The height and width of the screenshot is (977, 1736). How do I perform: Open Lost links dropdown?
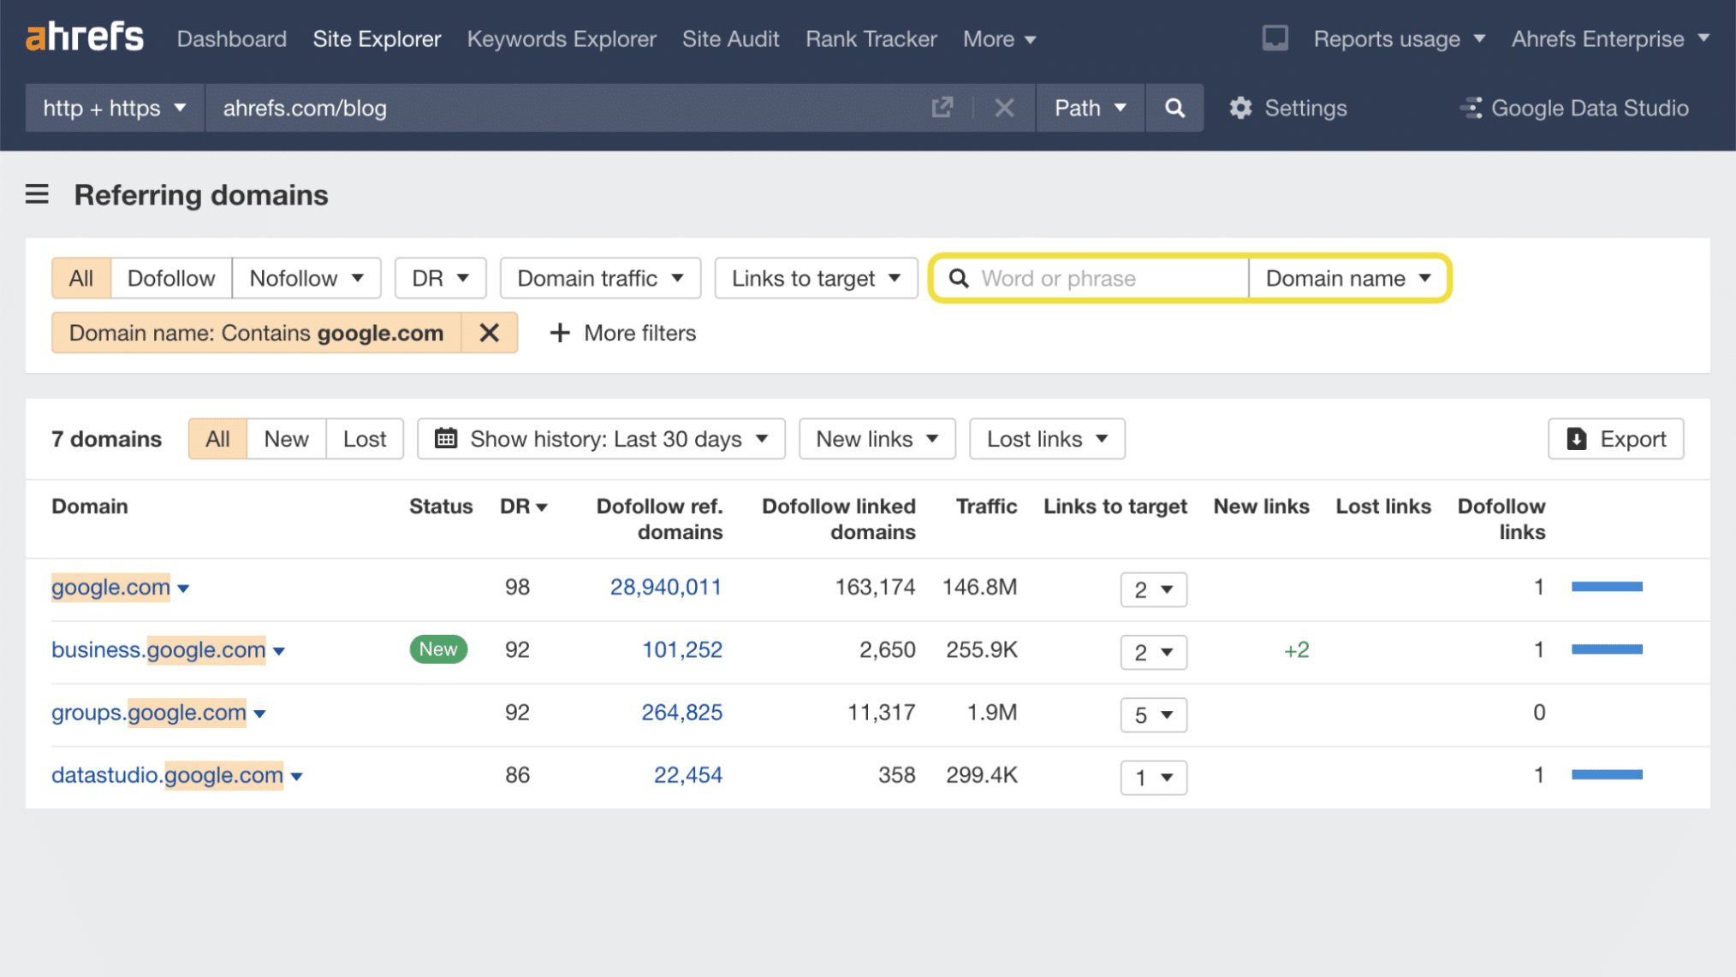pyautogui.click(x=1047, y=439)
